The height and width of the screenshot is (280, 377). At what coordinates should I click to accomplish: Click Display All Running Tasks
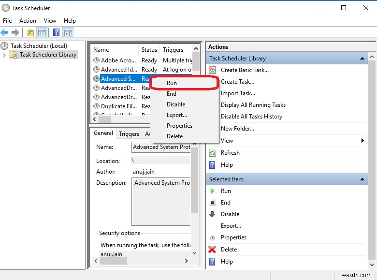(x=253, y=105)
